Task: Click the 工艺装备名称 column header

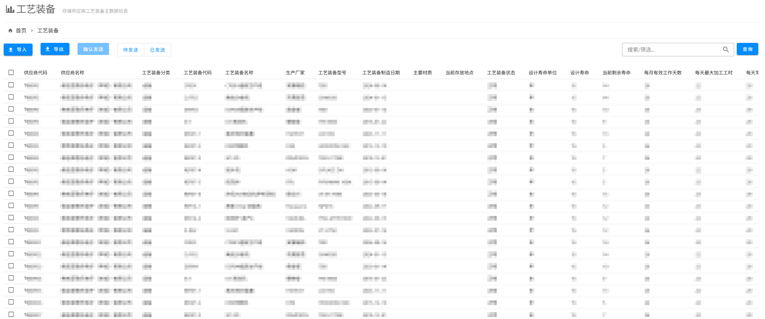Action: (239, 73)
